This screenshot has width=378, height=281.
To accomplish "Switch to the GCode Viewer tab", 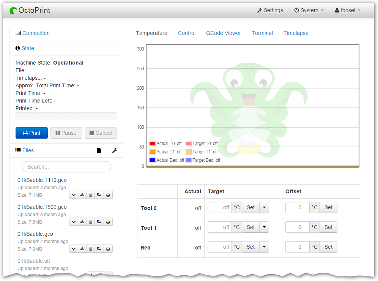I will tap(223, 33).
